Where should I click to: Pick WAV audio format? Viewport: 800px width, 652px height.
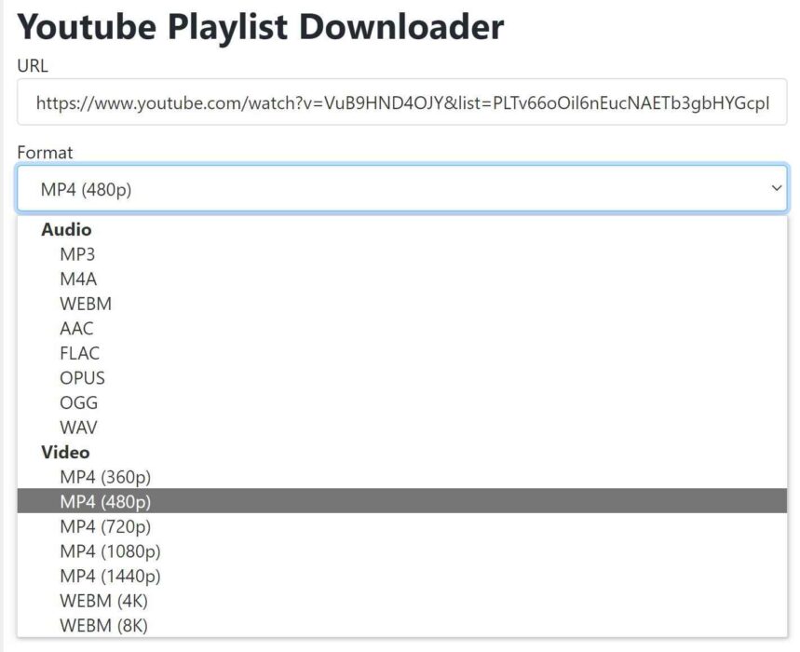81,428
